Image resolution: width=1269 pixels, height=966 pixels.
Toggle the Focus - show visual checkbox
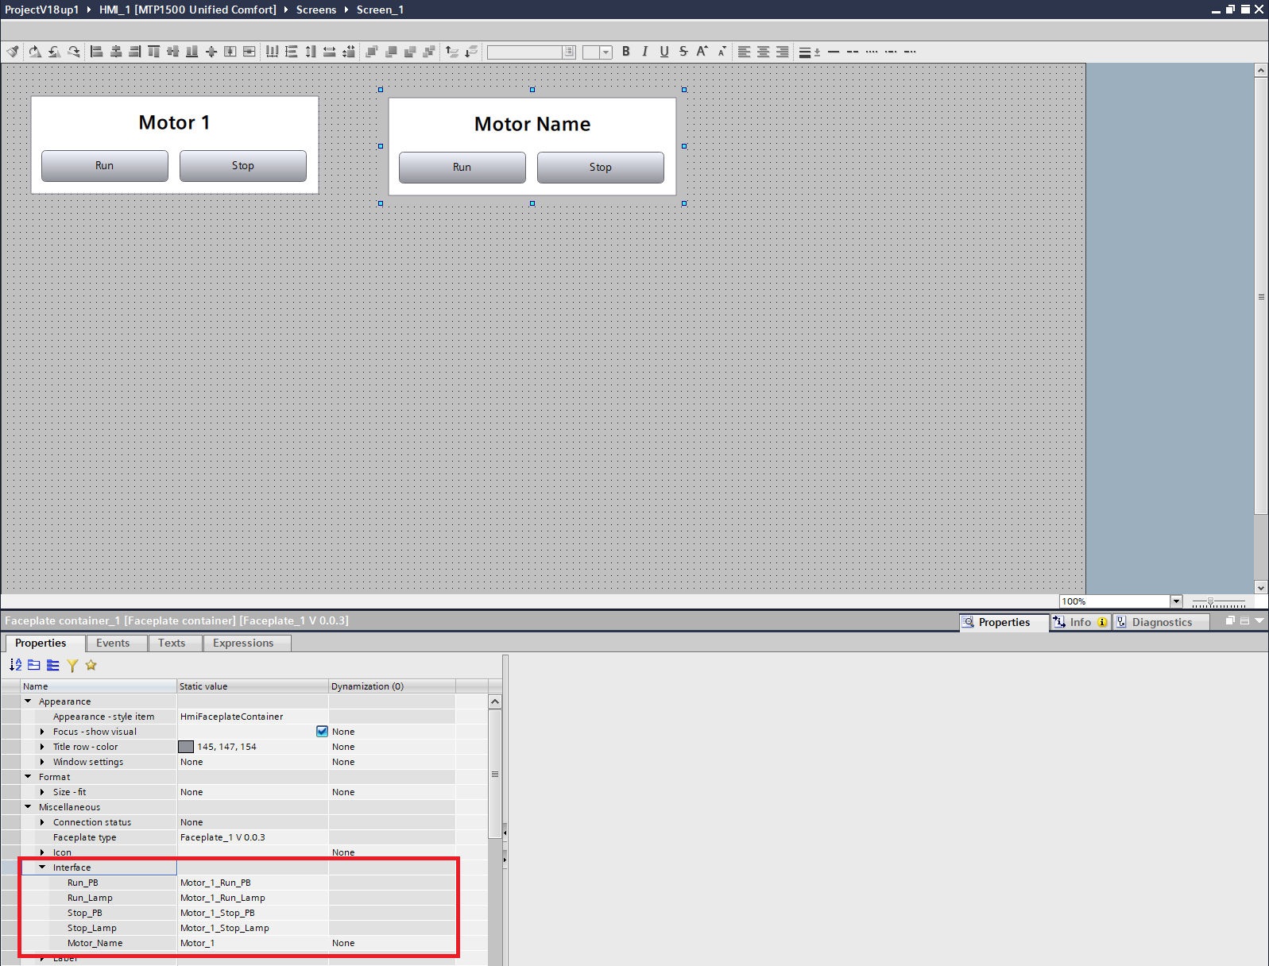click(x=322, y=732)
